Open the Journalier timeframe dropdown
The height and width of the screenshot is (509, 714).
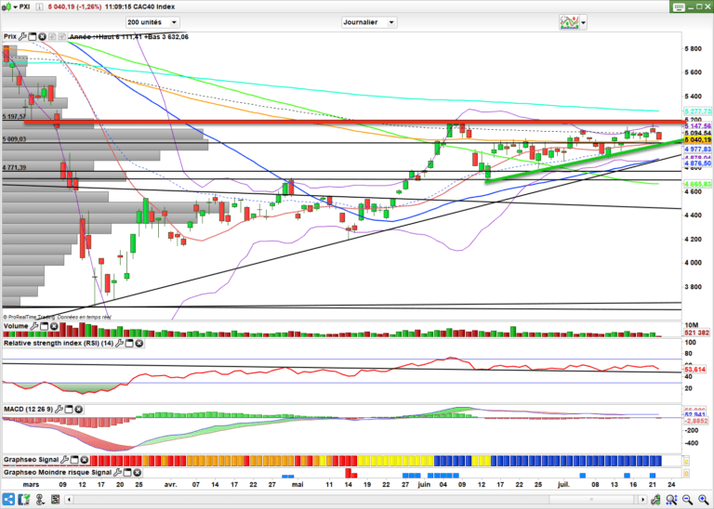click(x=391, y=20)
